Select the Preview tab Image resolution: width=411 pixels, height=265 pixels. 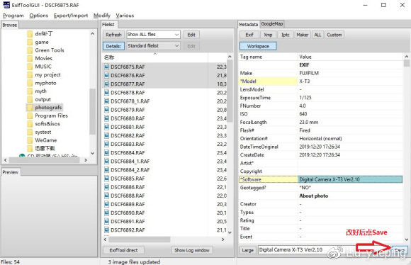pos(11,172)
